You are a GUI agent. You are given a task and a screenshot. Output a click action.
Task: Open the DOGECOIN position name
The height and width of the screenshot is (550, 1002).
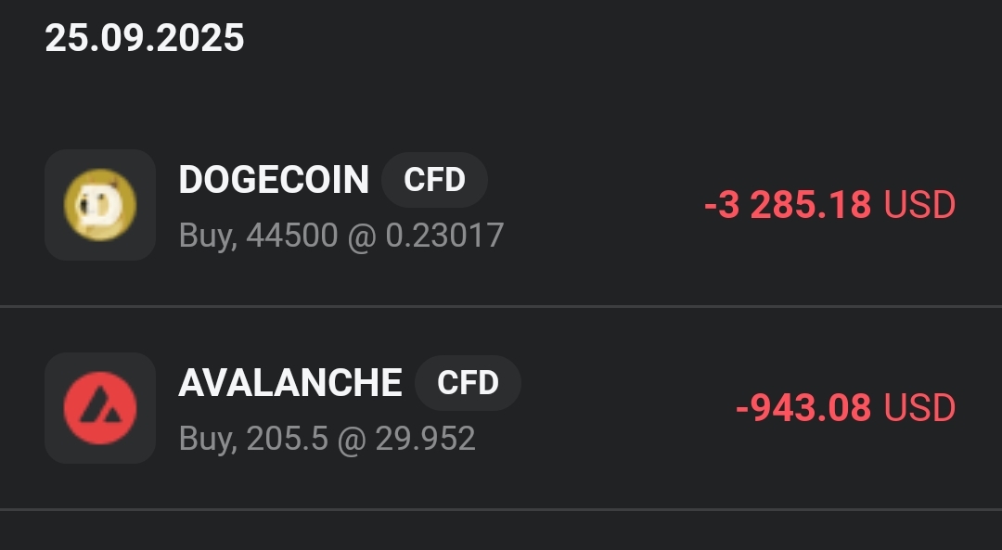coord(274,180)
